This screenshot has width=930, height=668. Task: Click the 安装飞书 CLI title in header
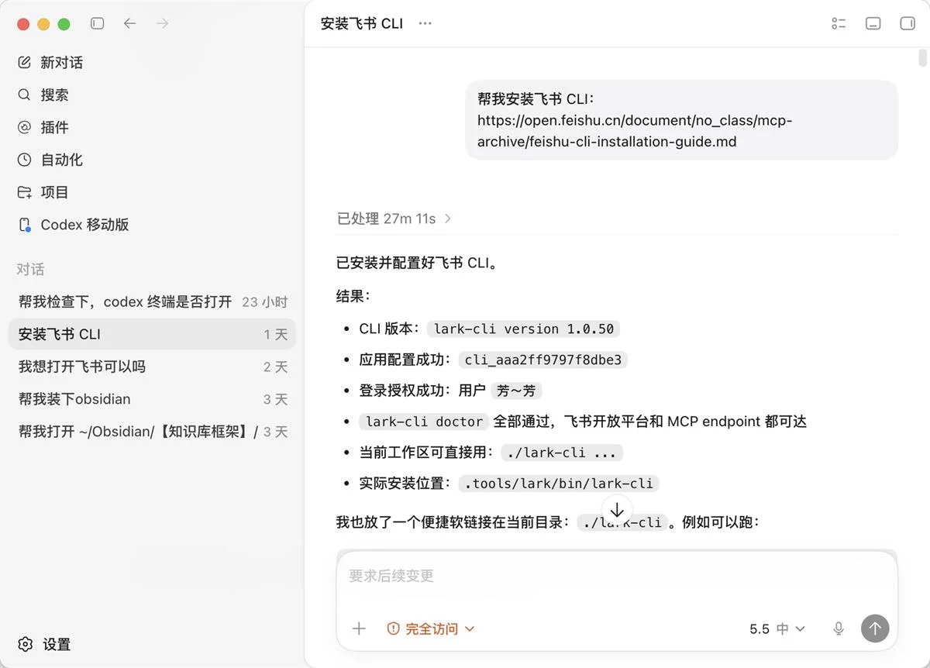(x=362, y=24)
